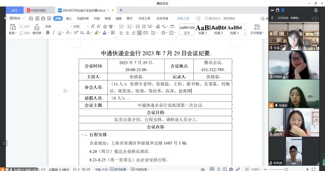Switch to the 插入 ribbon tab

pos(69,18)
